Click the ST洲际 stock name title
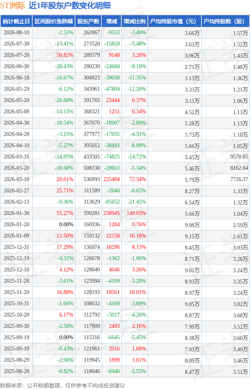250x389 pixels. click(13, 5)
